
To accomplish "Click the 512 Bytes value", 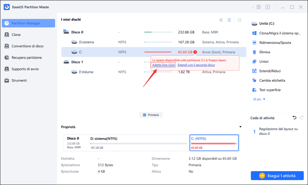I will (x=105, y=165).
